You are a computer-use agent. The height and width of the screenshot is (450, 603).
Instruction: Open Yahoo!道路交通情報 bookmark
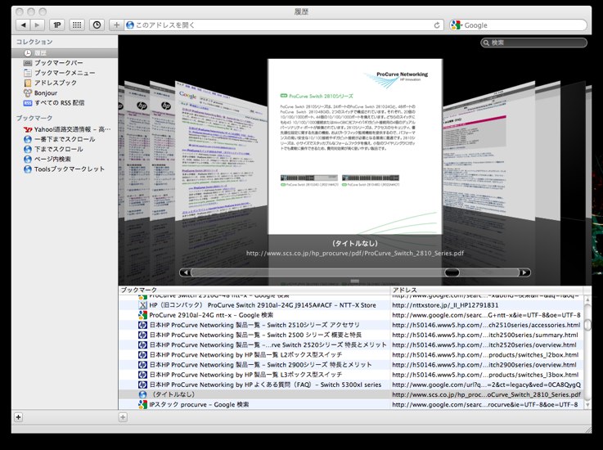(65, 129)
